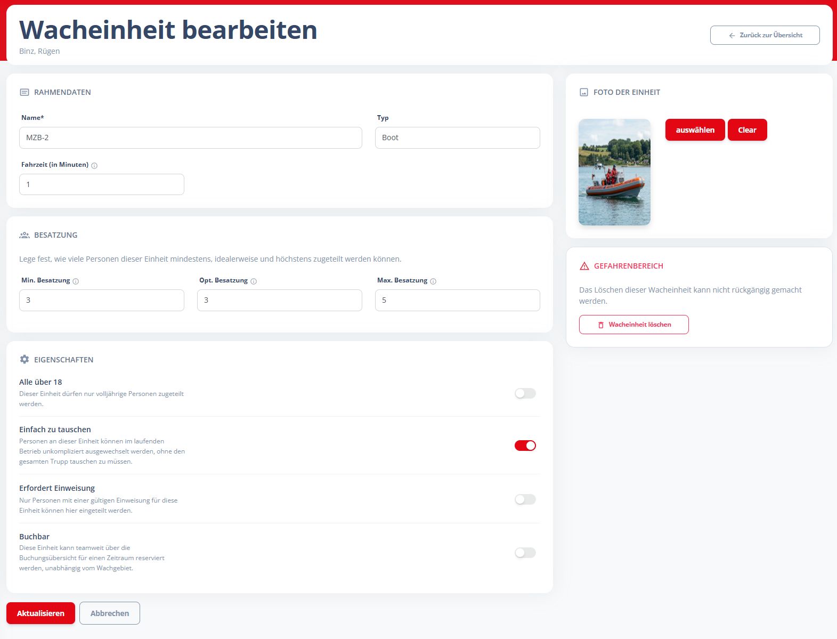This screenshot has height=639, width=837.
Task: Choose a photo with the auswählen button
Action: pyautogui.click(x=695, y=130)
